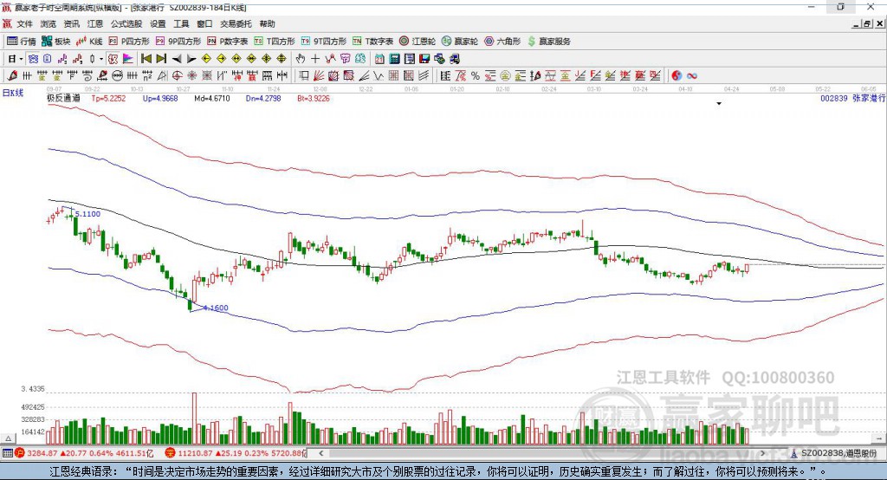Open the 9P四方形 tool
The width and height of the screenshot is (887, 480).
pyautogui.click(x=178, y=42)
